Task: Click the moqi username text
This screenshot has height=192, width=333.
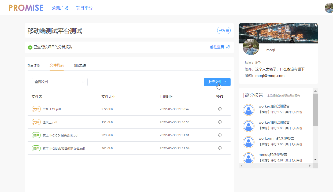Action: click(x=271, y=50)
